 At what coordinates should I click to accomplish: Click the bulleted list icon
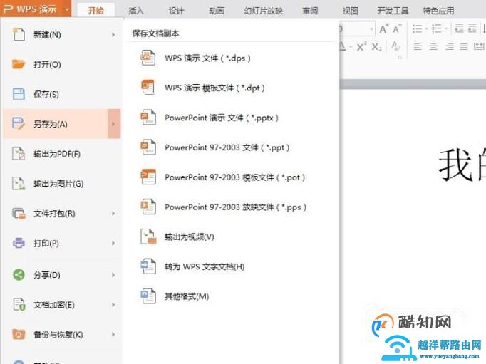pos(417,28)
